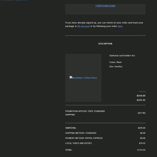Click Payment Method: PayPal Express label
The width and height of the screenshot is (157, 157).
84,138
